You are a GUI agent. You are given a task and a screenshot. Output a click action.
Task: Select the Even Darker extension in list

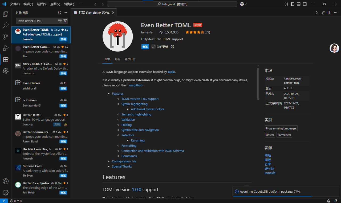pos(41,86)
